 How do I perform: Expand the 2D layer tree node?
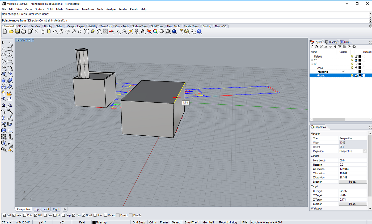pos(312,60)
